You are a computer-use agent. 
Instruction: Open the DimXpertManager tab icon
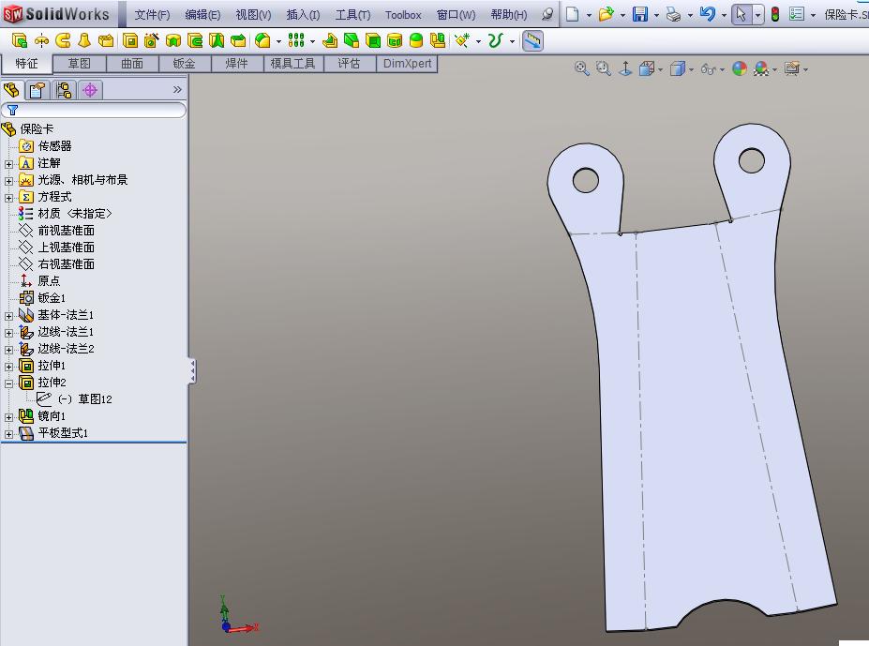click(90, 90)
